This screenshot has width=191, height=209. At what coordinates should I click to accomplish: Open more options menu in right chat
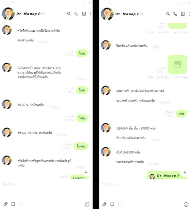tap(189, 14)
